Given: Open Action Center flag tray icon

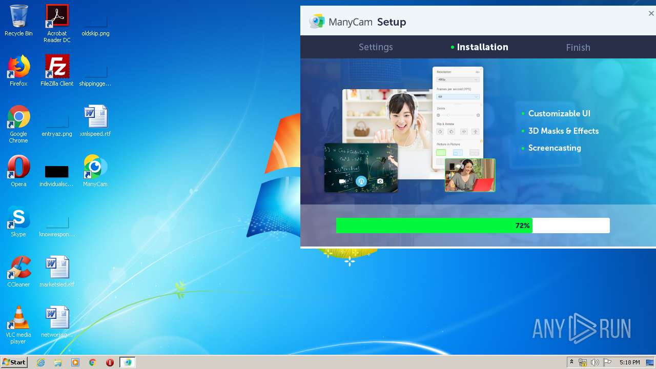Looking at the screenshot, I should (607, 362).
